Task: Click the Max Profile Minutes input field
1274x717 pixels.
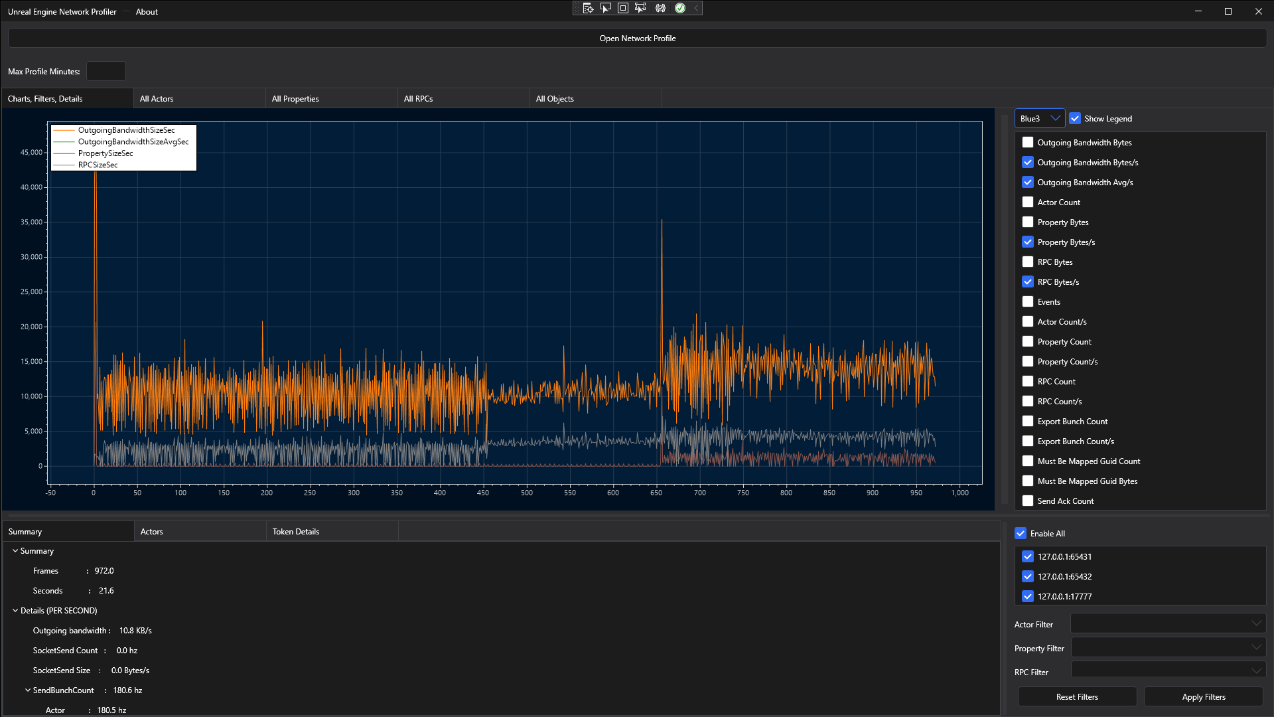Action: coord(105,71)
